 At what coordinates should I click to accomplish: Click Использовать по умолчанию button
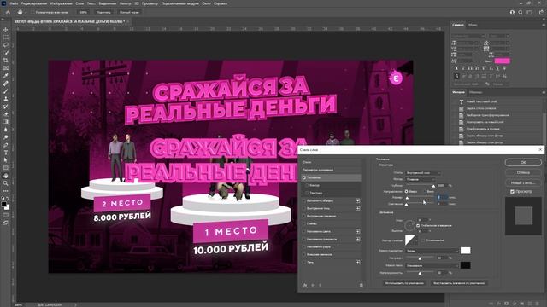(404, 283)
